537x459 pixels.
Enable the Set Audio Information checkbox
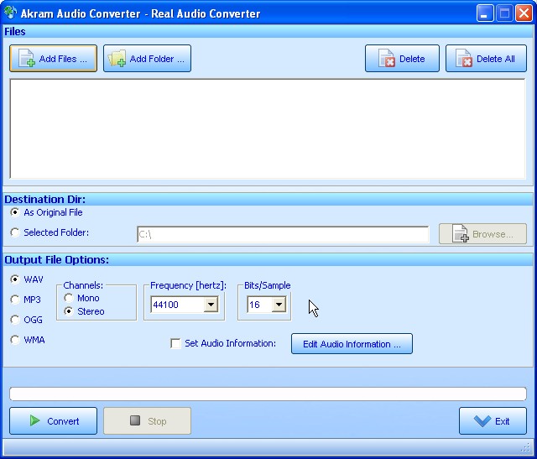click(x=175, y=343)
